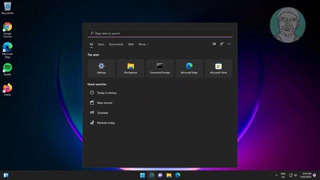Click the chart icon beside Markets today
Viewport: 320px width, 180px height.
pos(92,122)
